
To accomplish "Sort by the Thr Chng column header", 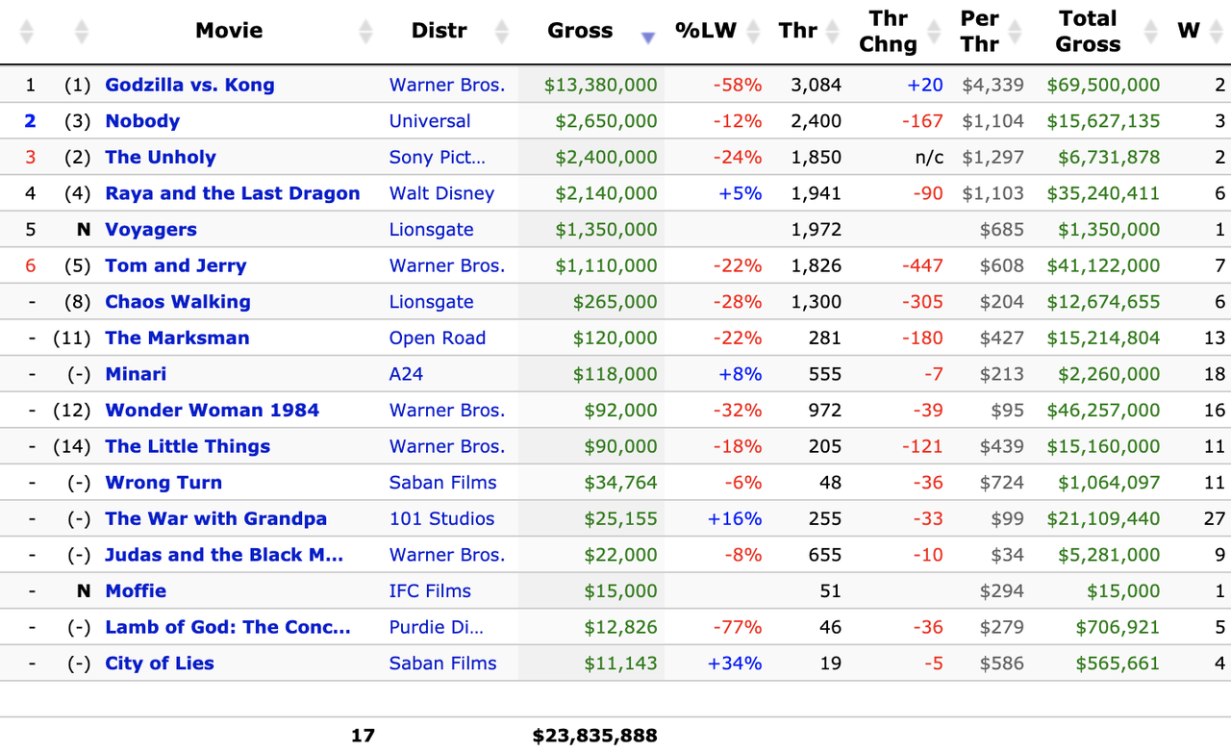I will point(888,31).
